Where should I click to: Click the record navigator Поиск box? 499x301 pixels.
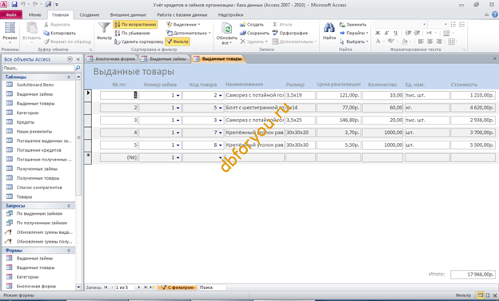pos(212,287)
